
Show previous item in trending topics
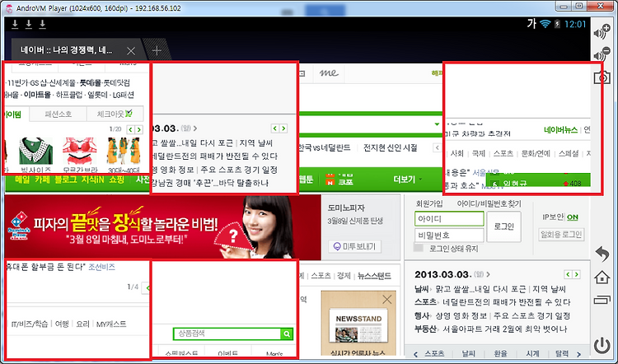437,147
